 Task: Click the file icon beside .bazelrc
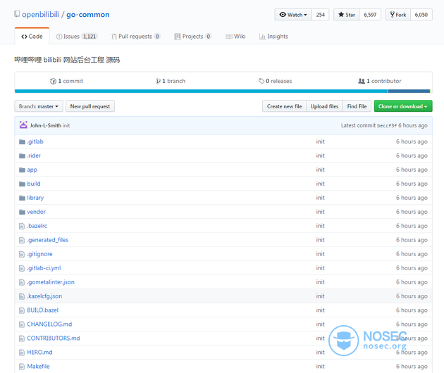[22, 226]
